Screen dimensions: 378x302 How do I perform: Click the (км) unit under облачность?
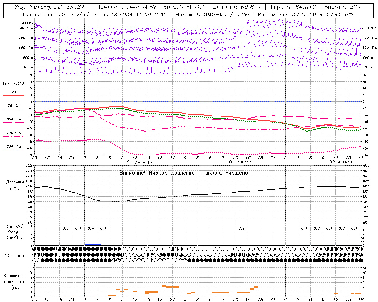[15, 287]
